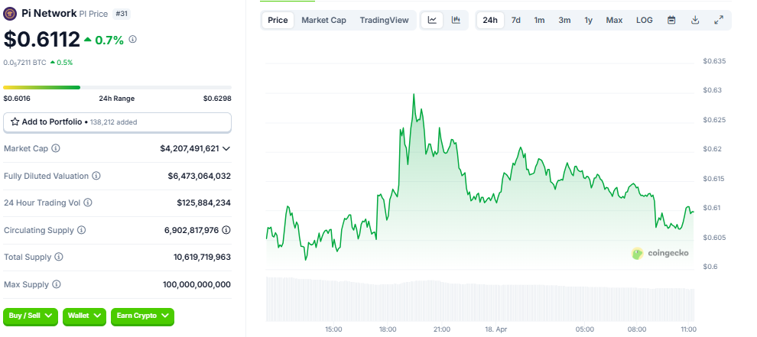Click the Add to Portfolio button
Image resolution: width=757 pixels, height=337 pixels.
pyautogui.click(x=117, y=122)
